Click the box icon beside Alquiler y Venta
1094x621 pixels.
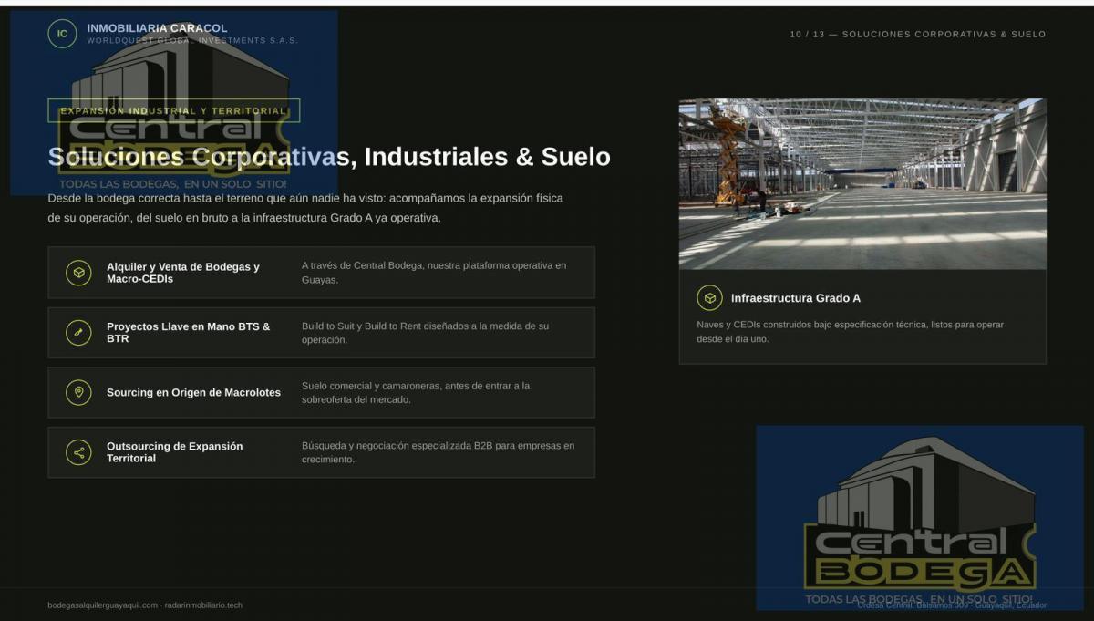(79, 273)
